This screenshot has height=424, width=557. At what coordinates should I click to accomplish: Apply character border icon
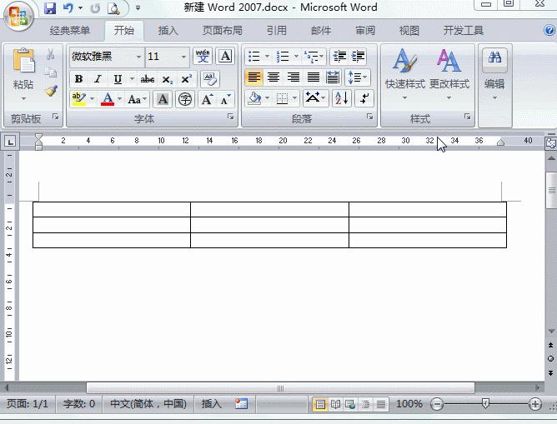225,56
